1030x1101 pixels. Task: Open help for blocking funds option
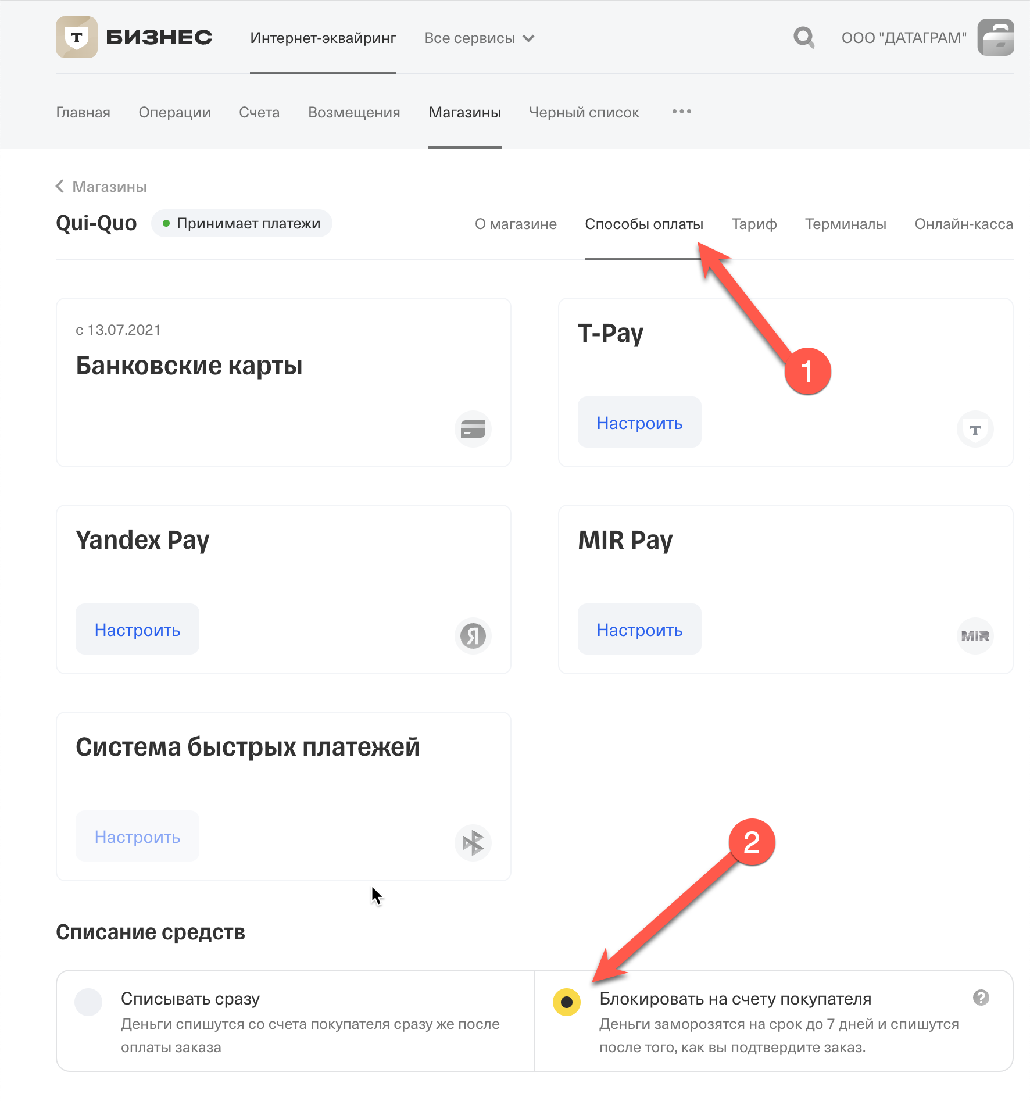tap(981, 998)
